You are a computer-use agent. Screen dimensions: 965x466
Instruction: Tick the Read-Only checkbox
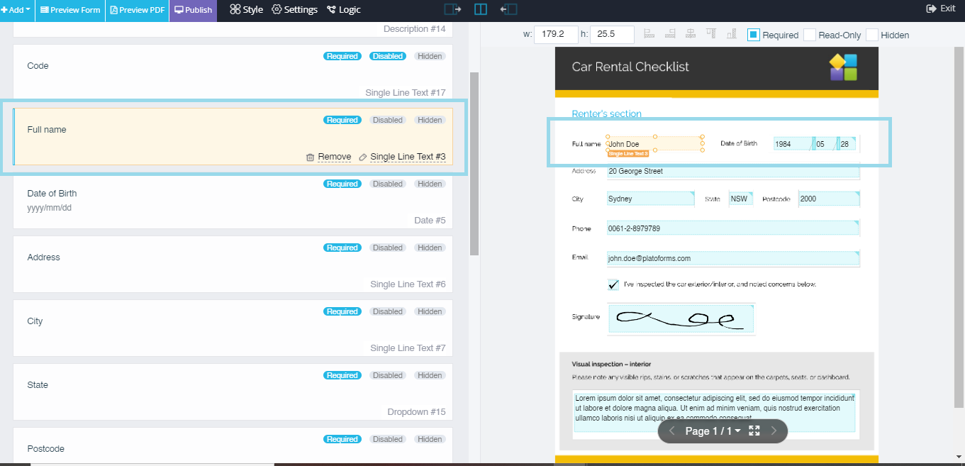click(x=809, y=35)
